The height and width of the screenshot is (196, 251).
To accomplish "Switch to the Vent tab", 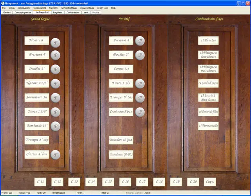I will point(85,12).
